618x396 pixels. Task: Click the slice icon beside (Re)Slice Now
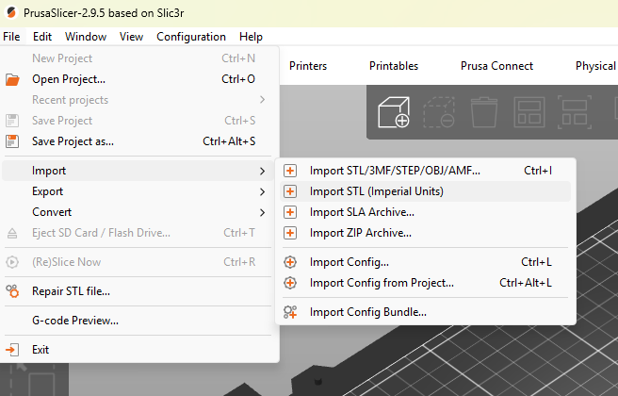(12, 262)
